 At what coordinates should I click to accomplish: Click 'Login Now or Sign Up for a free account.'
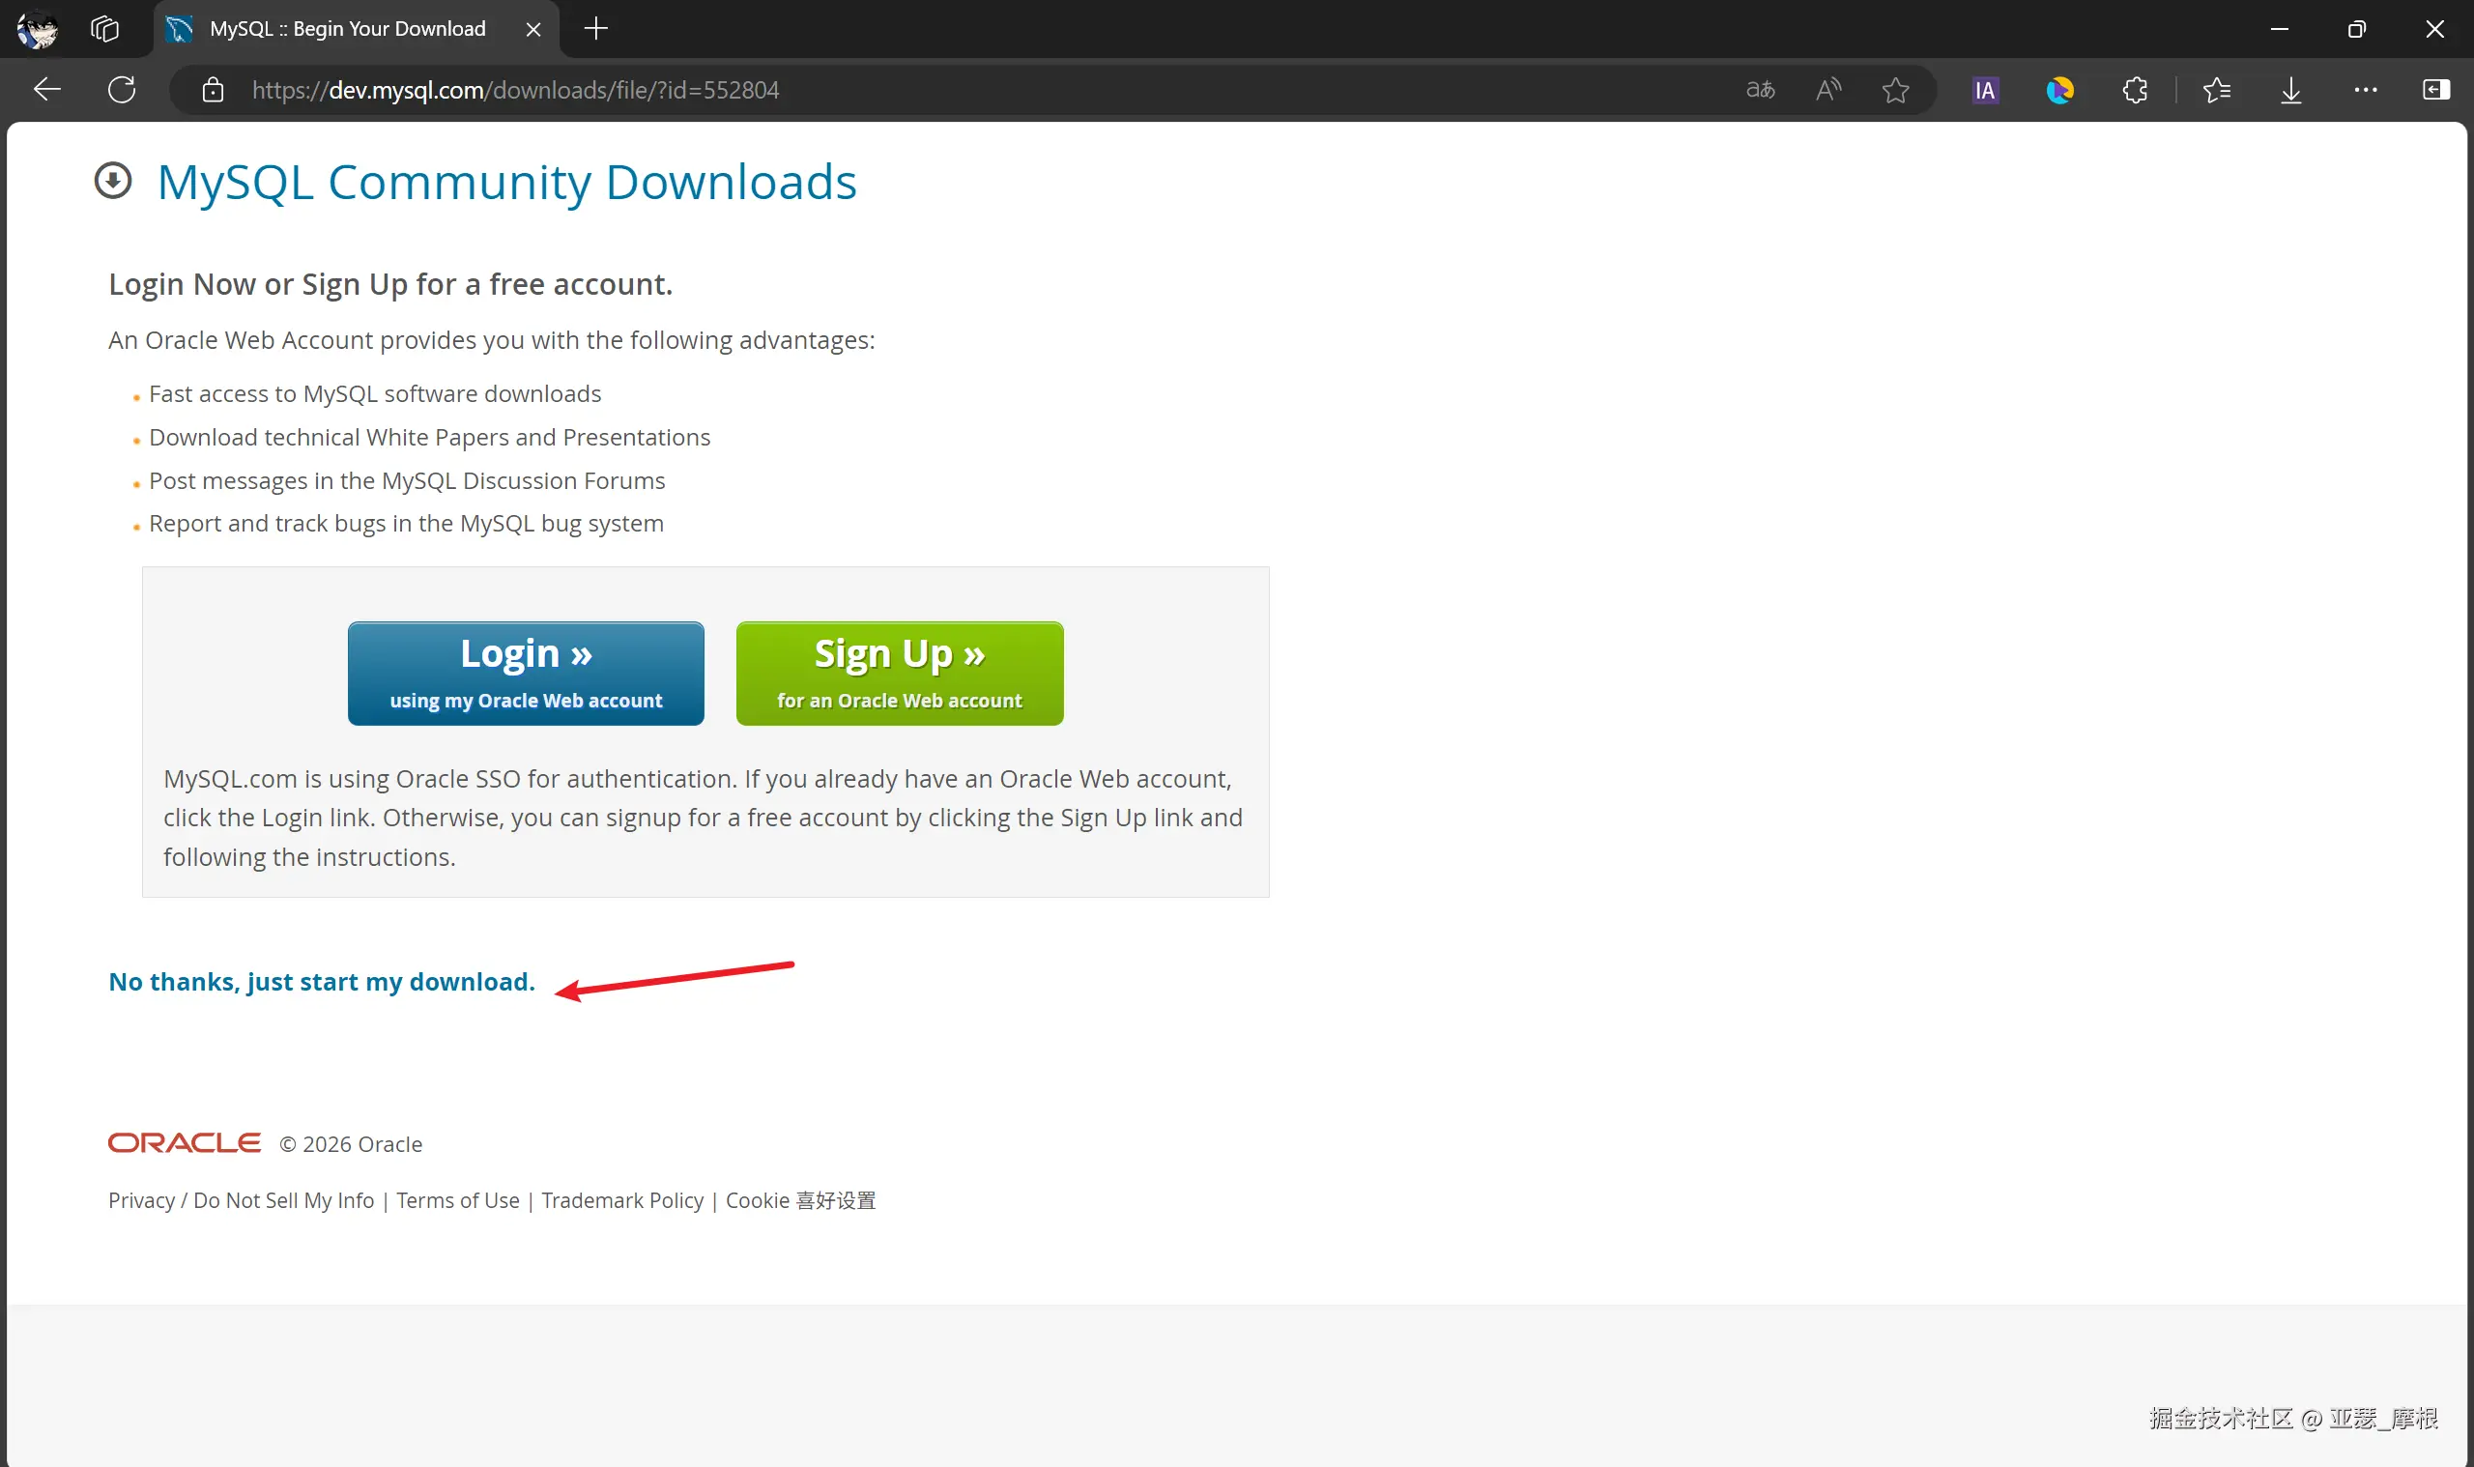coord(390,284)
